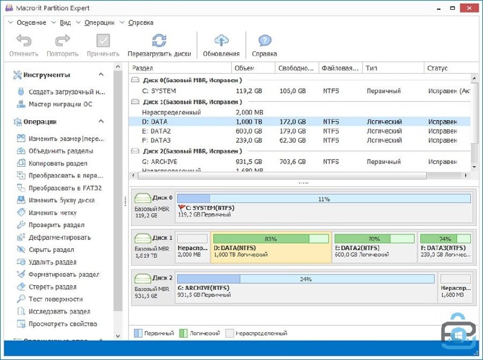Select the C: SYSTEM row in list
483x360 pixels.
coord(300,91)
